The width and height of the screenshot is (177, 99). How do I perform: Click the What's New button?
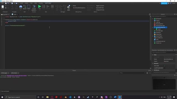tap(164, 3)
